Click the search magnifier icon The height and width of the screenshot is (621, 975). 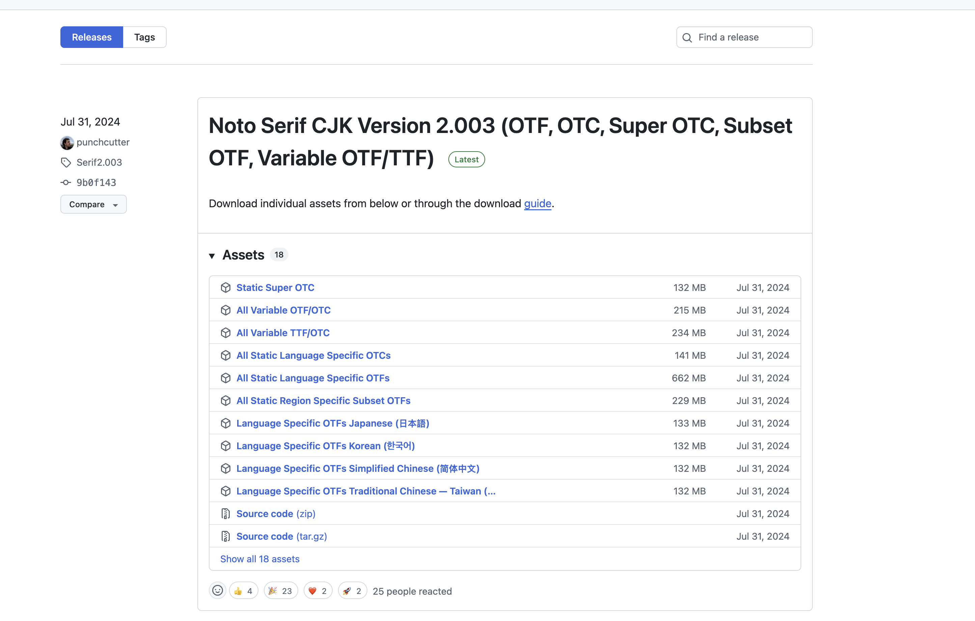(687, 38)
